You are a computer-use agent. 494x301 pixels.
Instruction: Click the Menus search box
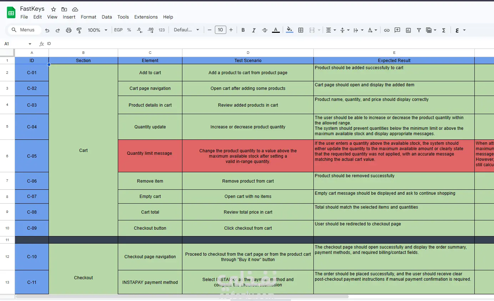point(24,30)
